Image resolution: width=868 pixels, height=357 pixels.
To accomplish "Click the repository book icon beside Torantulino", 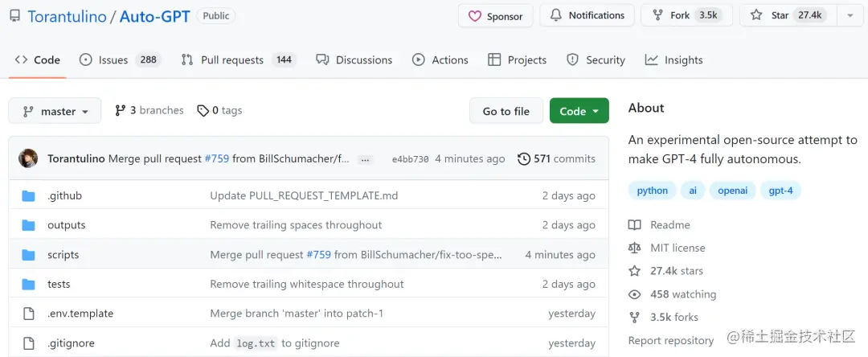I will click(15, 16).
